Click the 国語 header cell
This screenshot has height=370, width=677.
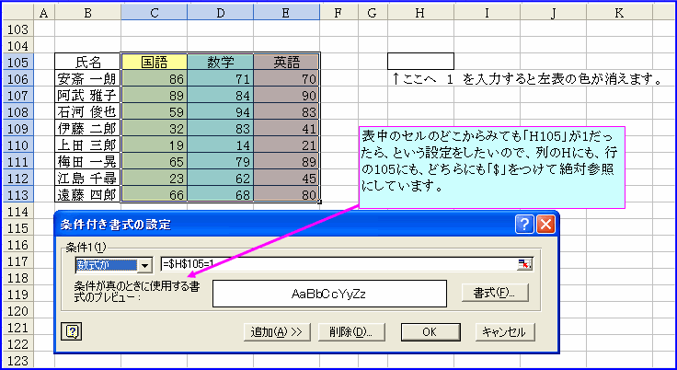click(155, 62)
